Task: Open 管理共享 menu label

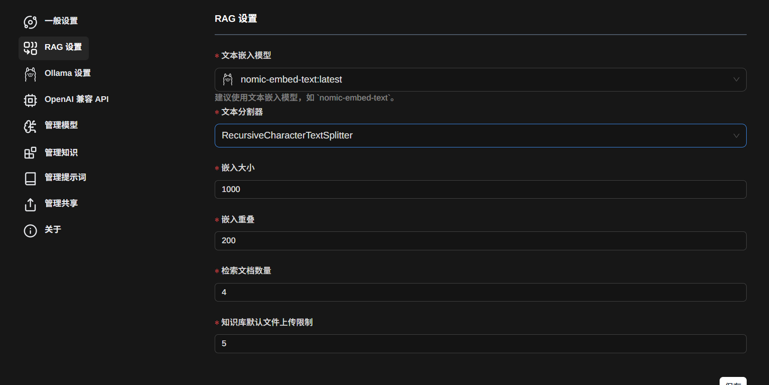Action: click(61, 203)
